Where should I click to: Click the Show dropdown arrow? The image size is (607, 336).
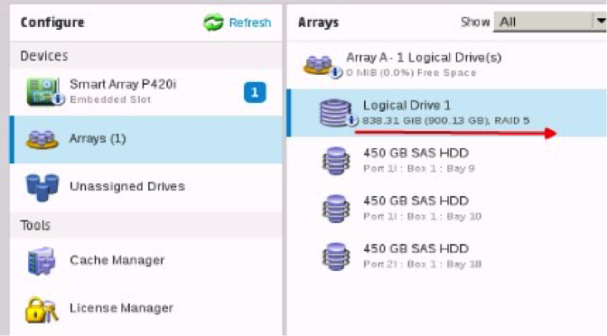[600, 22]
